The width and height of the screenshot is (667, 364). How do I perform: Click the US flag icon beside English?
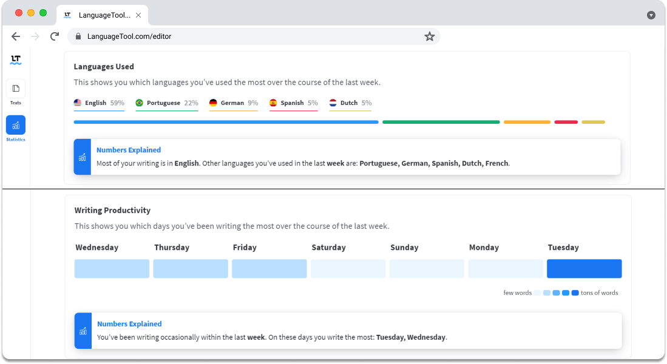click(78, 103)
